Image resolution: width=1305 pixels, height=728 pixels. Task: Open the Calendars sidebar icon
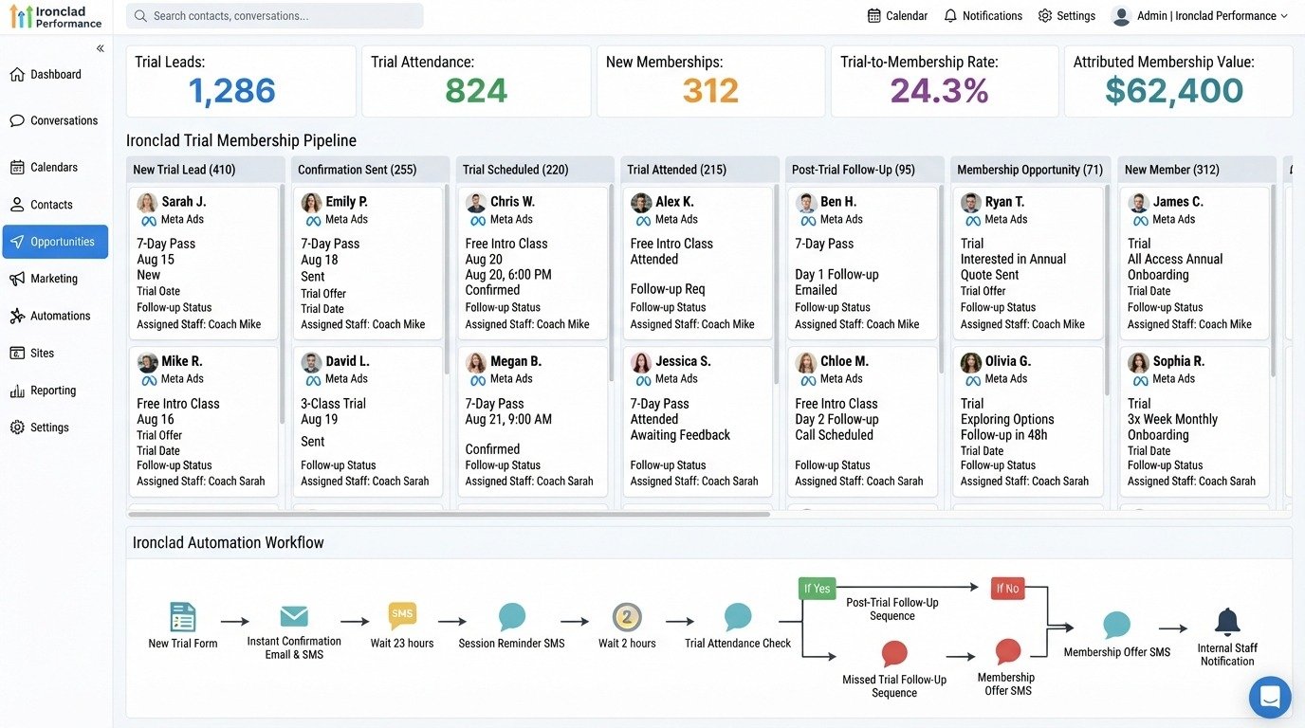(x=17, y=168)
